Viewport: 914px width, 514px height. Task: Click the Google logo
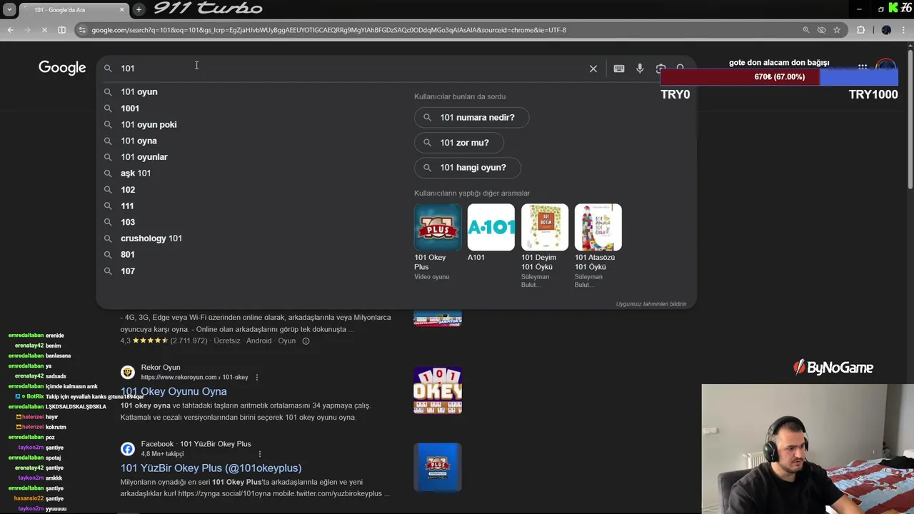[62, 68]
